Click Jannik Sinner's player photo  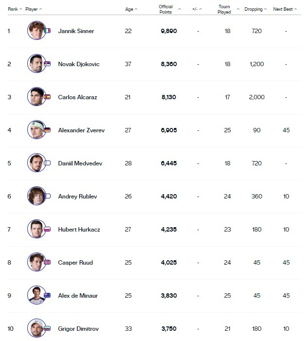[x=36, y=31]
